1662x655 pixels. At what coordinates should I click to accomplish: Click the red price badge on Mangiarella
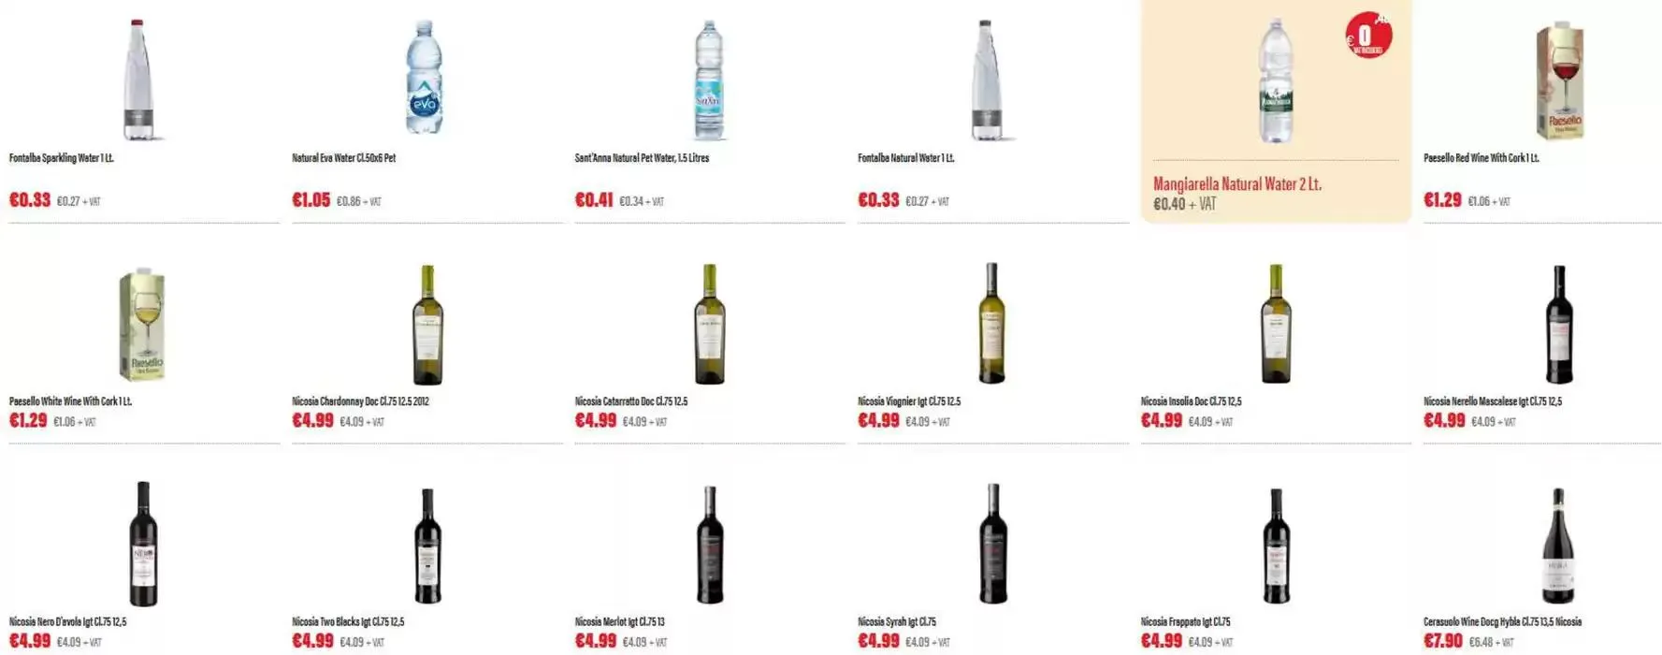(x=1368, y=36)
